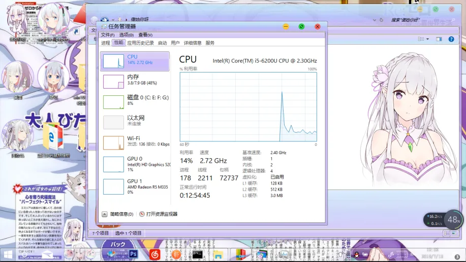Open the Wi-Fi performance entry
The height and width of the screenshot is (262, 466).
click(135, 141)
